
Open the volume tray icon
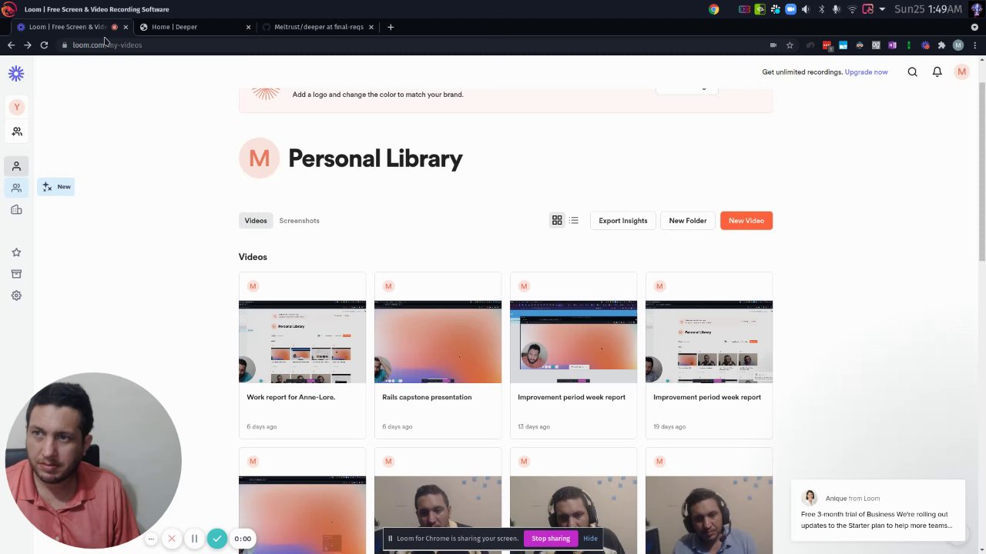click(806, 9)
